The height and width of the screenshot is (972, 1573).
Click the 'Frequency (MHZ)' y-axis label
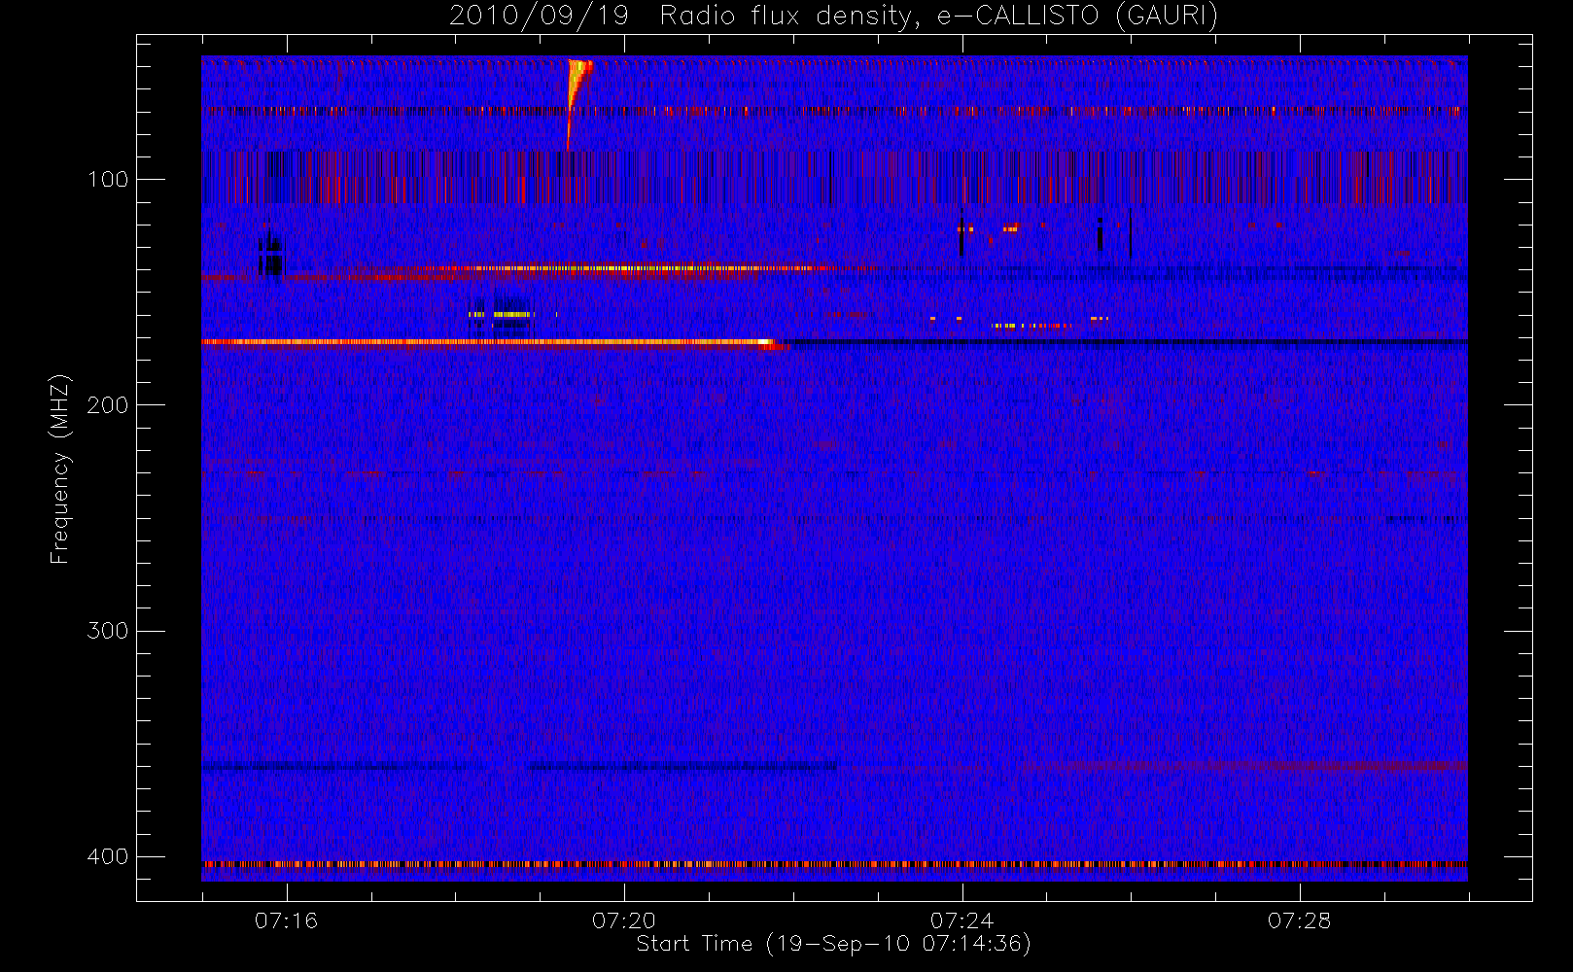point(60,469)
